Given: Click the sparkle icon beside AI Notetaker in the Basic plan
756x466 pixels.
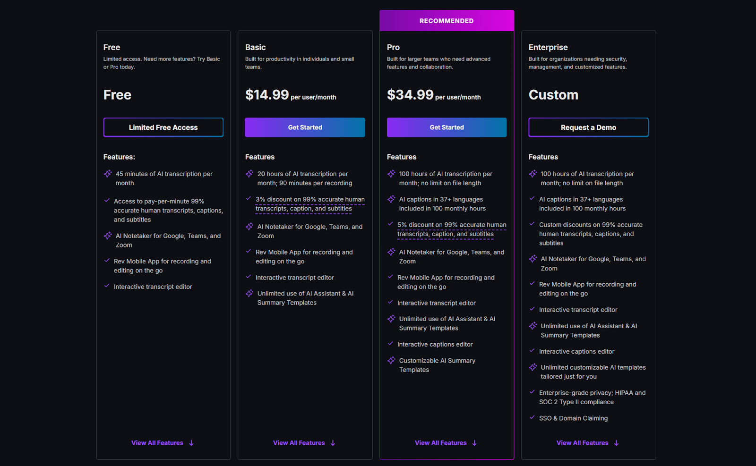Looking at the screenshot, I should (x=249, y=227).
